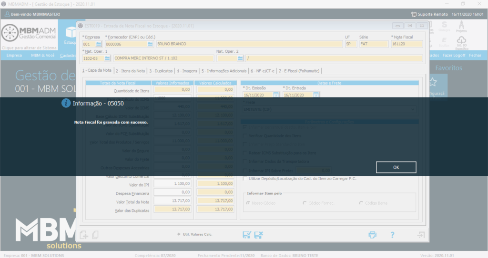
Task: Click the Dt. Emissão date field
Action: point(258,95)
